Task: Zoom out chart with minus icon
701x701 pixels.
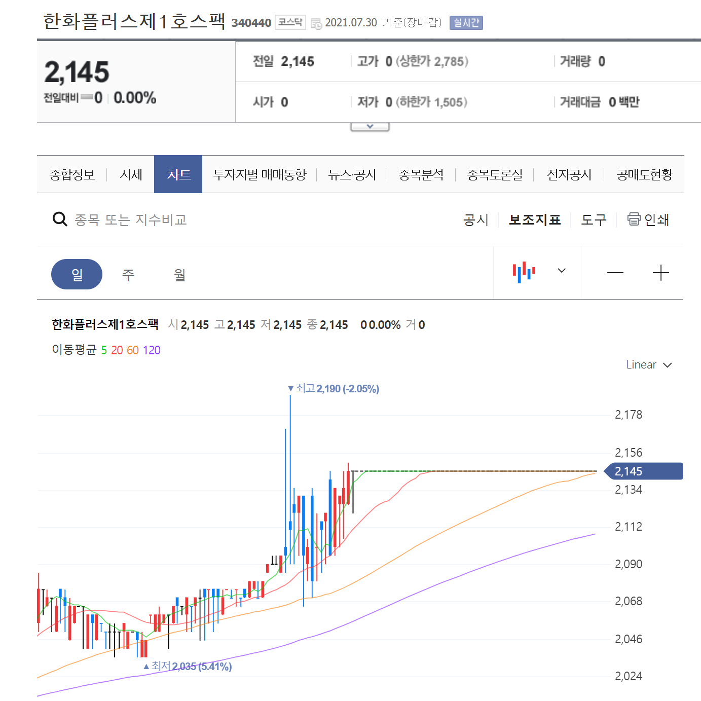Action: click(615, 273)
